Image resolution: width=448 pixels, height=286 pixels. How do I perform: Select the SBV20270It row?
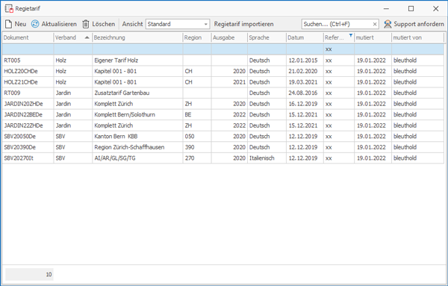coord(223,158)
